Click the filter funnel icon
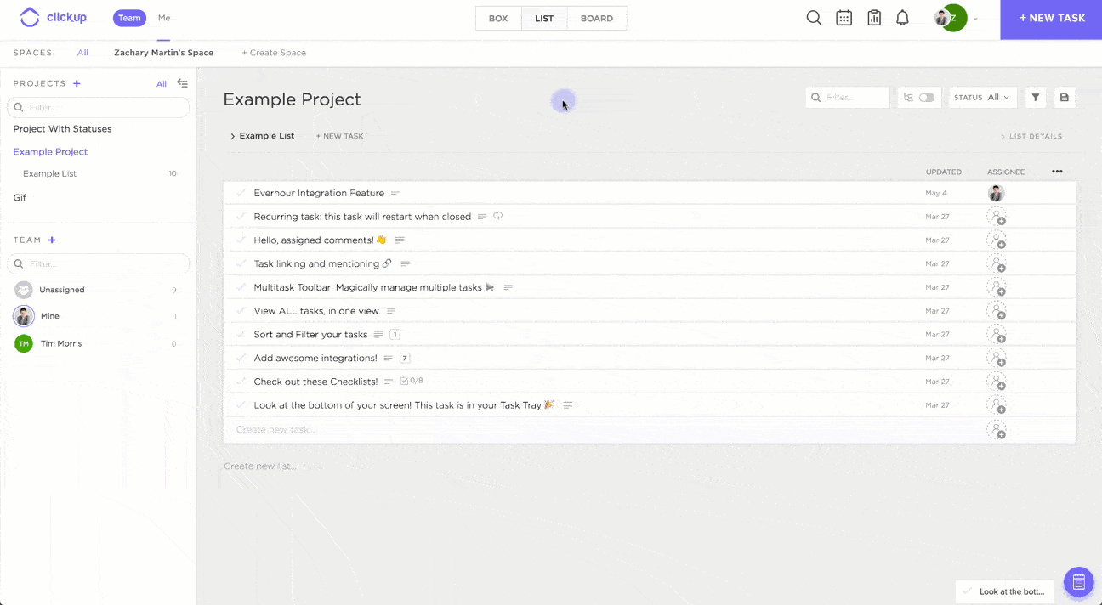 tap(1036, 98)
